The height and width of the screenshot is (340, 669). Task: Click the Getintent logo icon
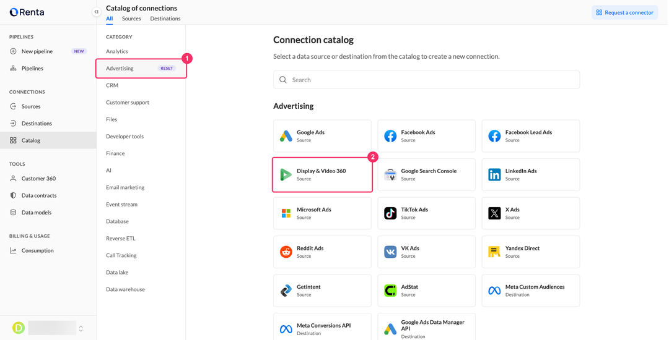click(286, 291)
